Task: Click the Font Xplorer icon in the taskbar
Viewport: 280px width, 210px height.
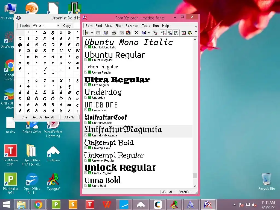Action: (208, 205)
